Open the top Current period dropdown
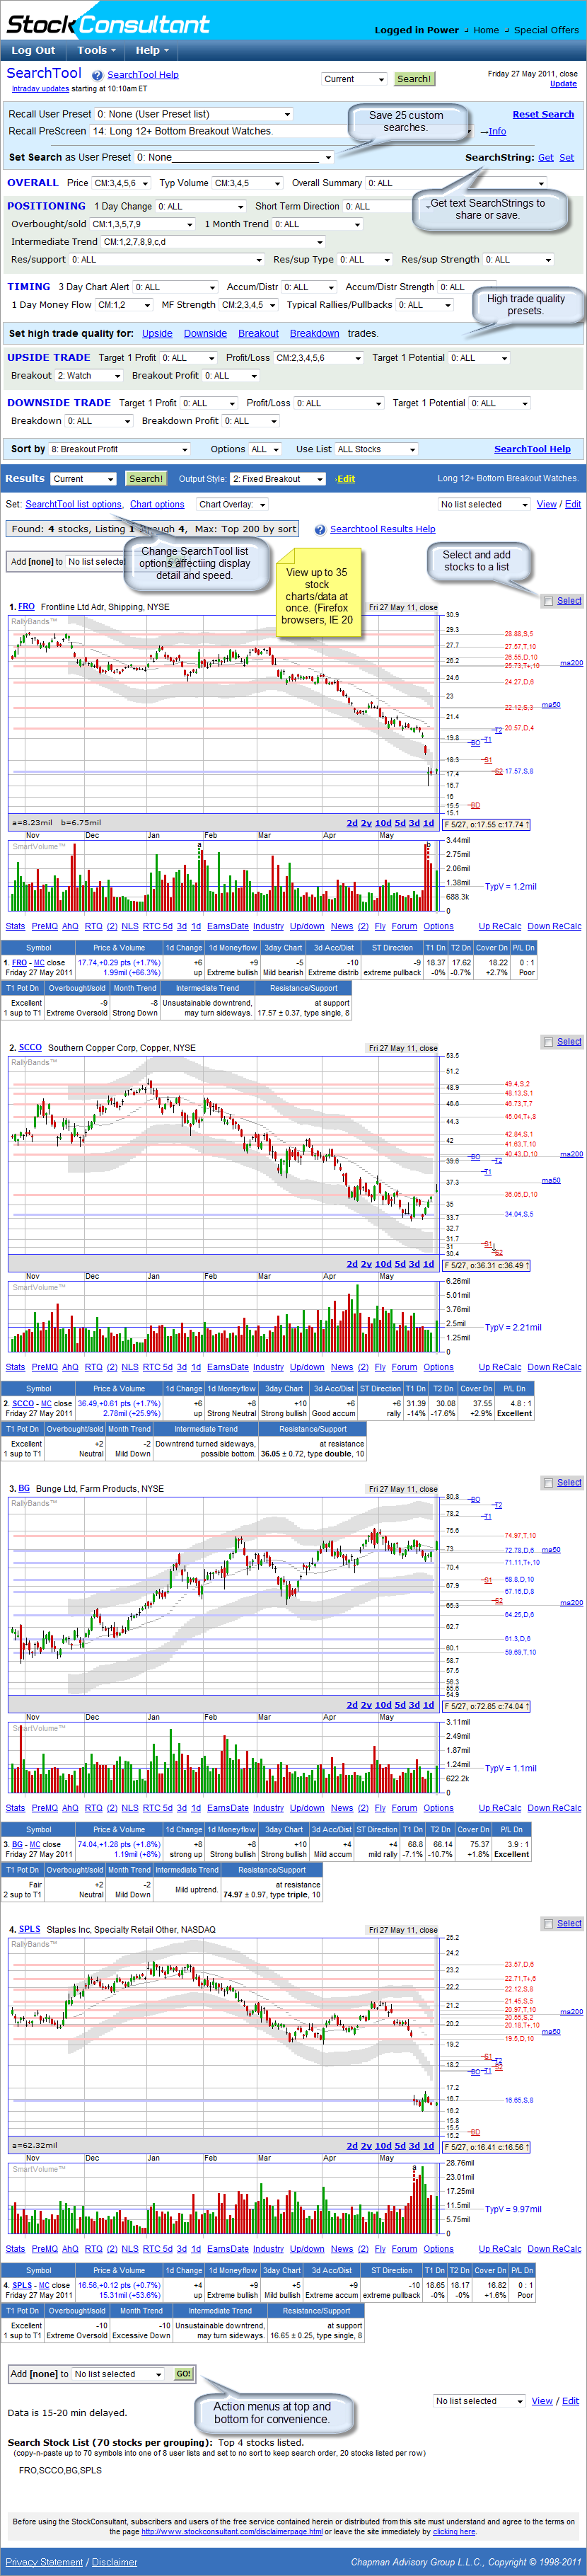The height and width of the screenshot is (2576, 587). 354,79
